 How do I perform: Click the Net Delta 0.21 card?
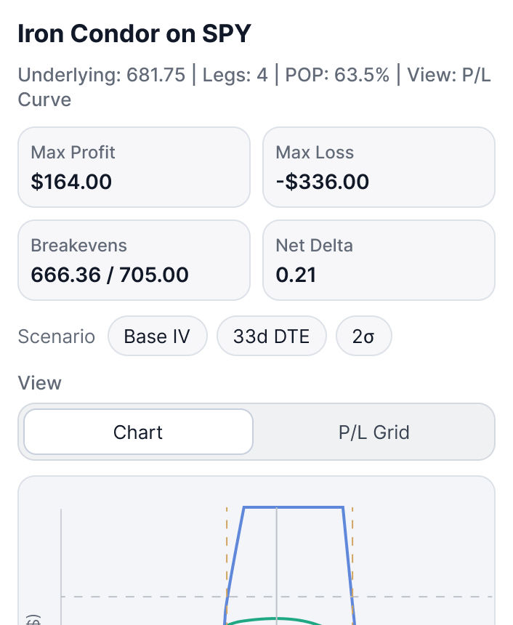379,260
